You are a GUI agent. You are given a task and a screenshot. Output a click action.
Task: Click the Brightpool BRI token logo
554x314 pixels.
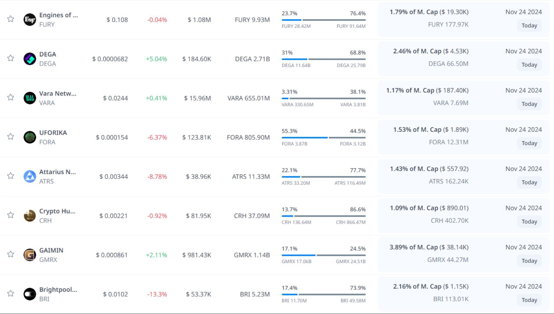pyautogui.click(x=30, y=294)
